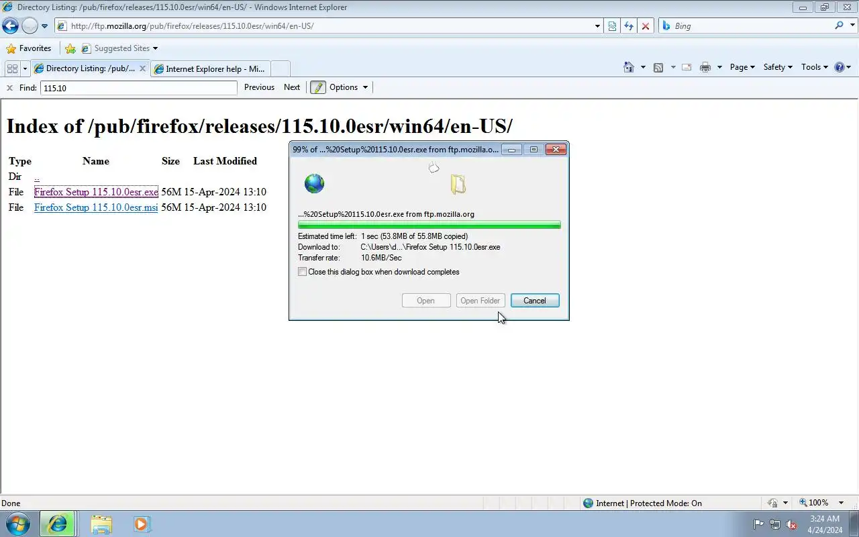Cancel the download in the dialog

pos(535,301)
